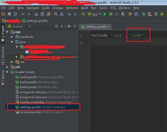167x132 pixels.
Task: Open Android Device Monitor icon
Action: point(162,14)
